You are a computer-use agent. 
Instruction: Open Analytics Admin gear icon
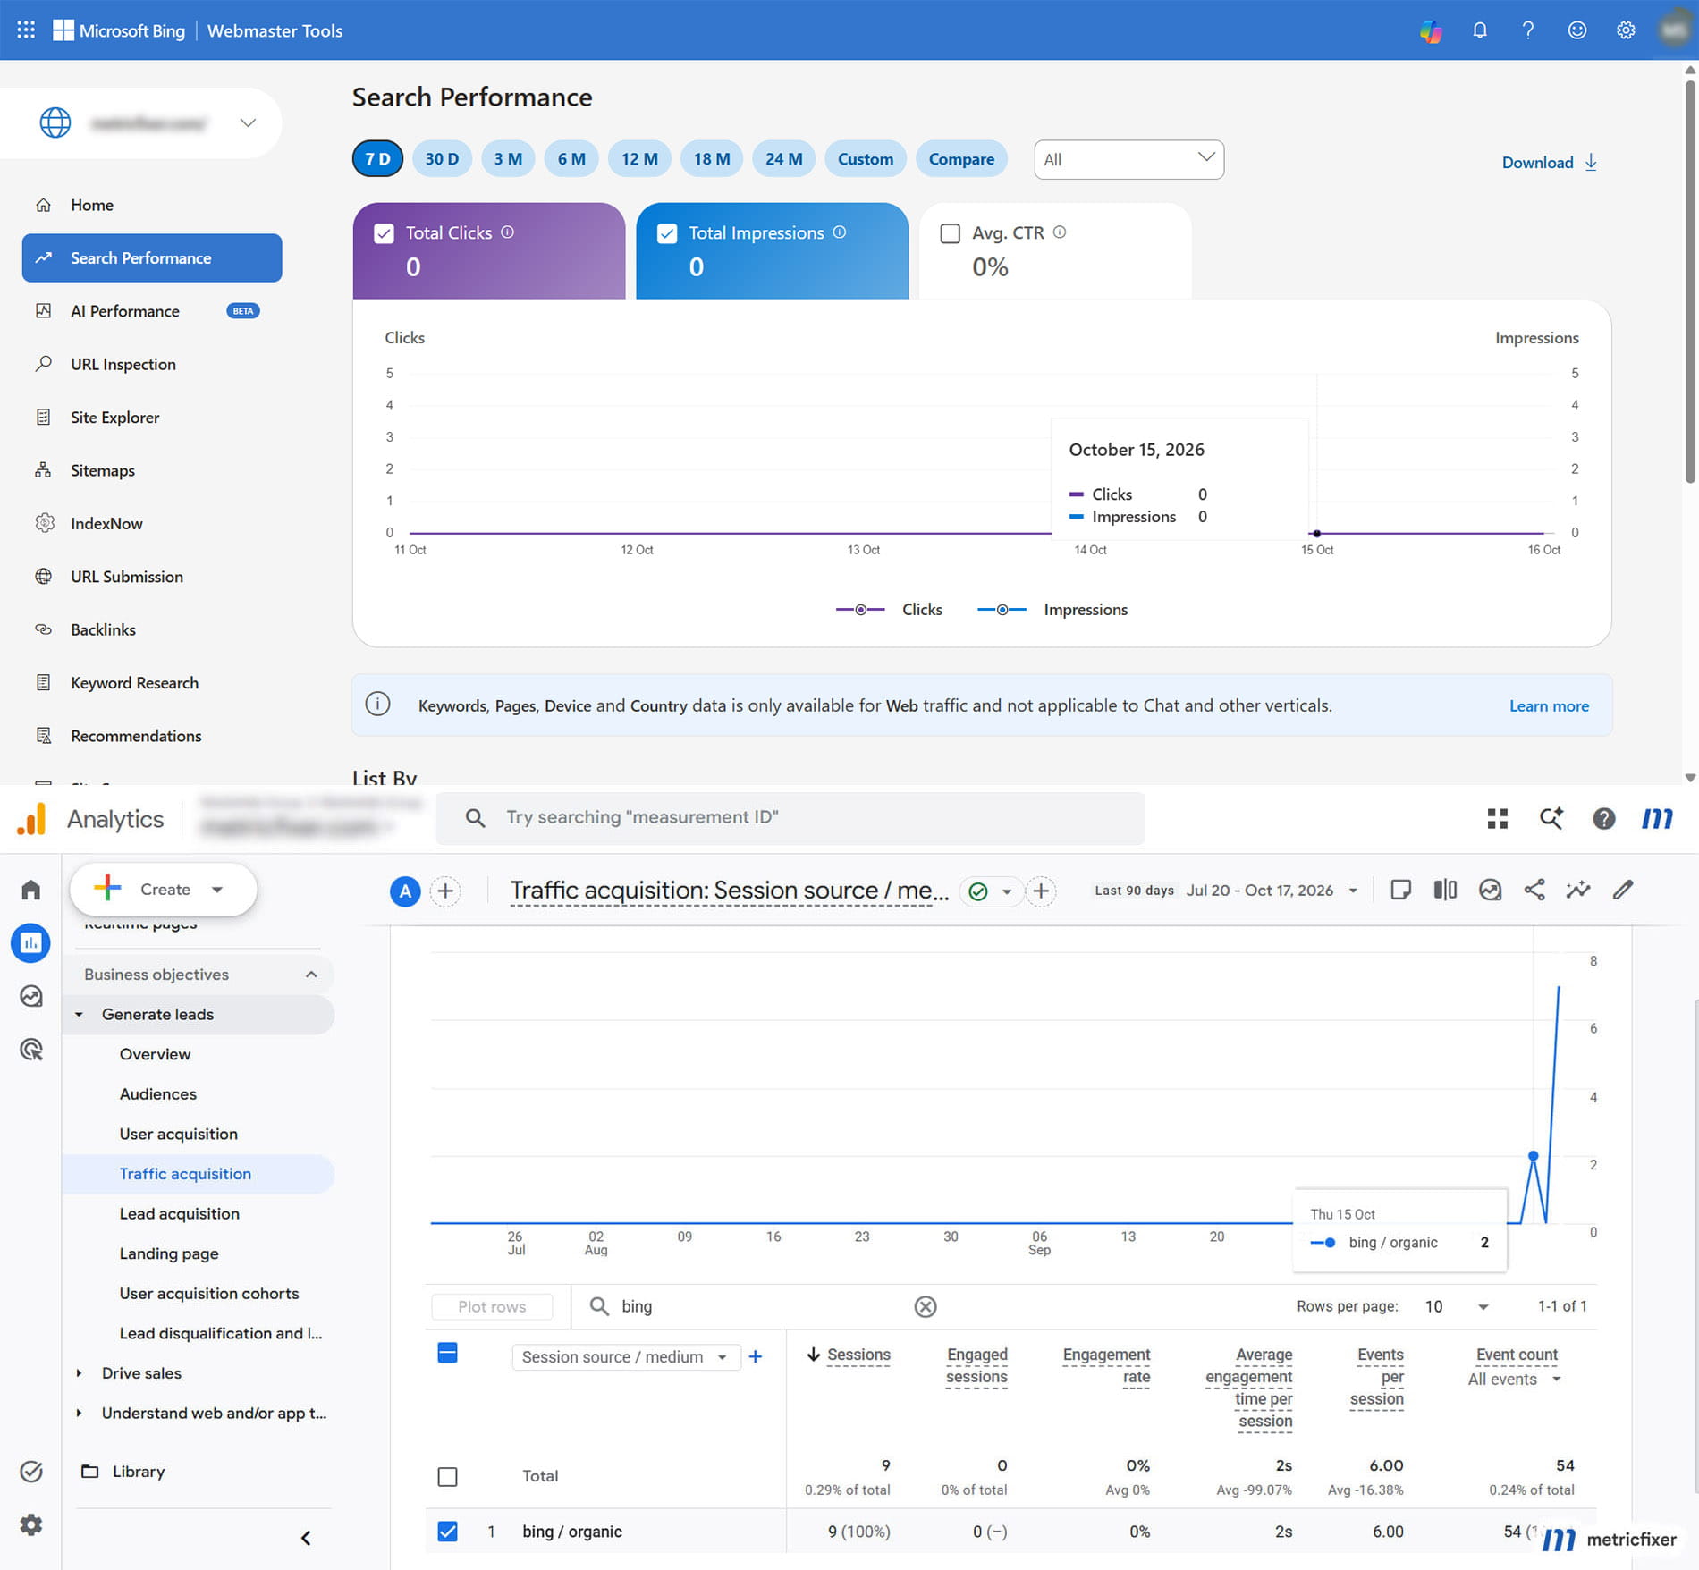click(31, 1524)
